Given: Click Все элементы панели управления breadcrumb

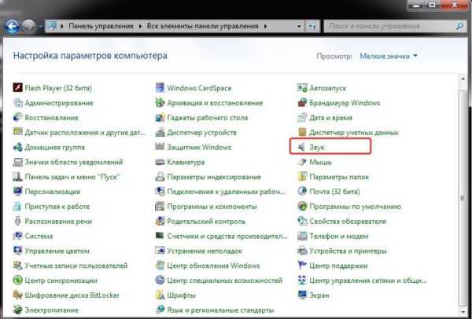Looking at the screenshot, I should point(202,27).
